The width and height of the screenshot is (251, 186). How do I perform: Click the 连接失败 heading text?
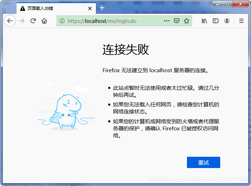point(126,50)
